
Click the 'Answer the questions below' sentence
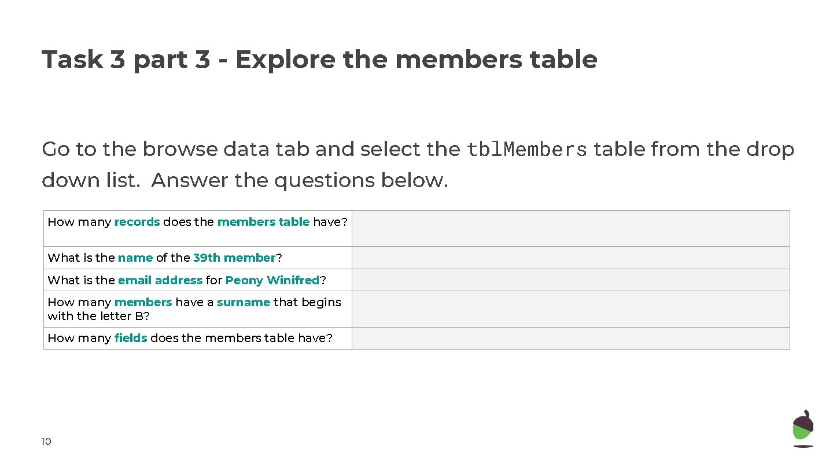[300, 181]
